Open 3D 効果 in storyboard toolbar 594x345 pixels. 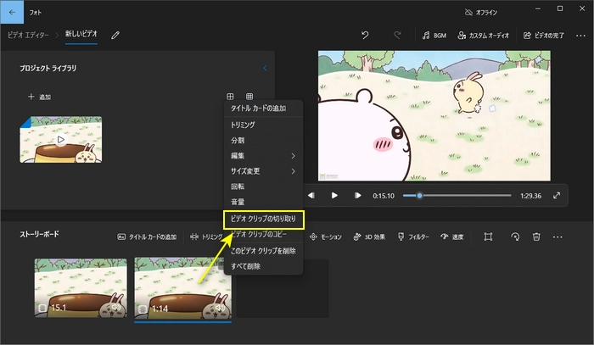(369, 236)
